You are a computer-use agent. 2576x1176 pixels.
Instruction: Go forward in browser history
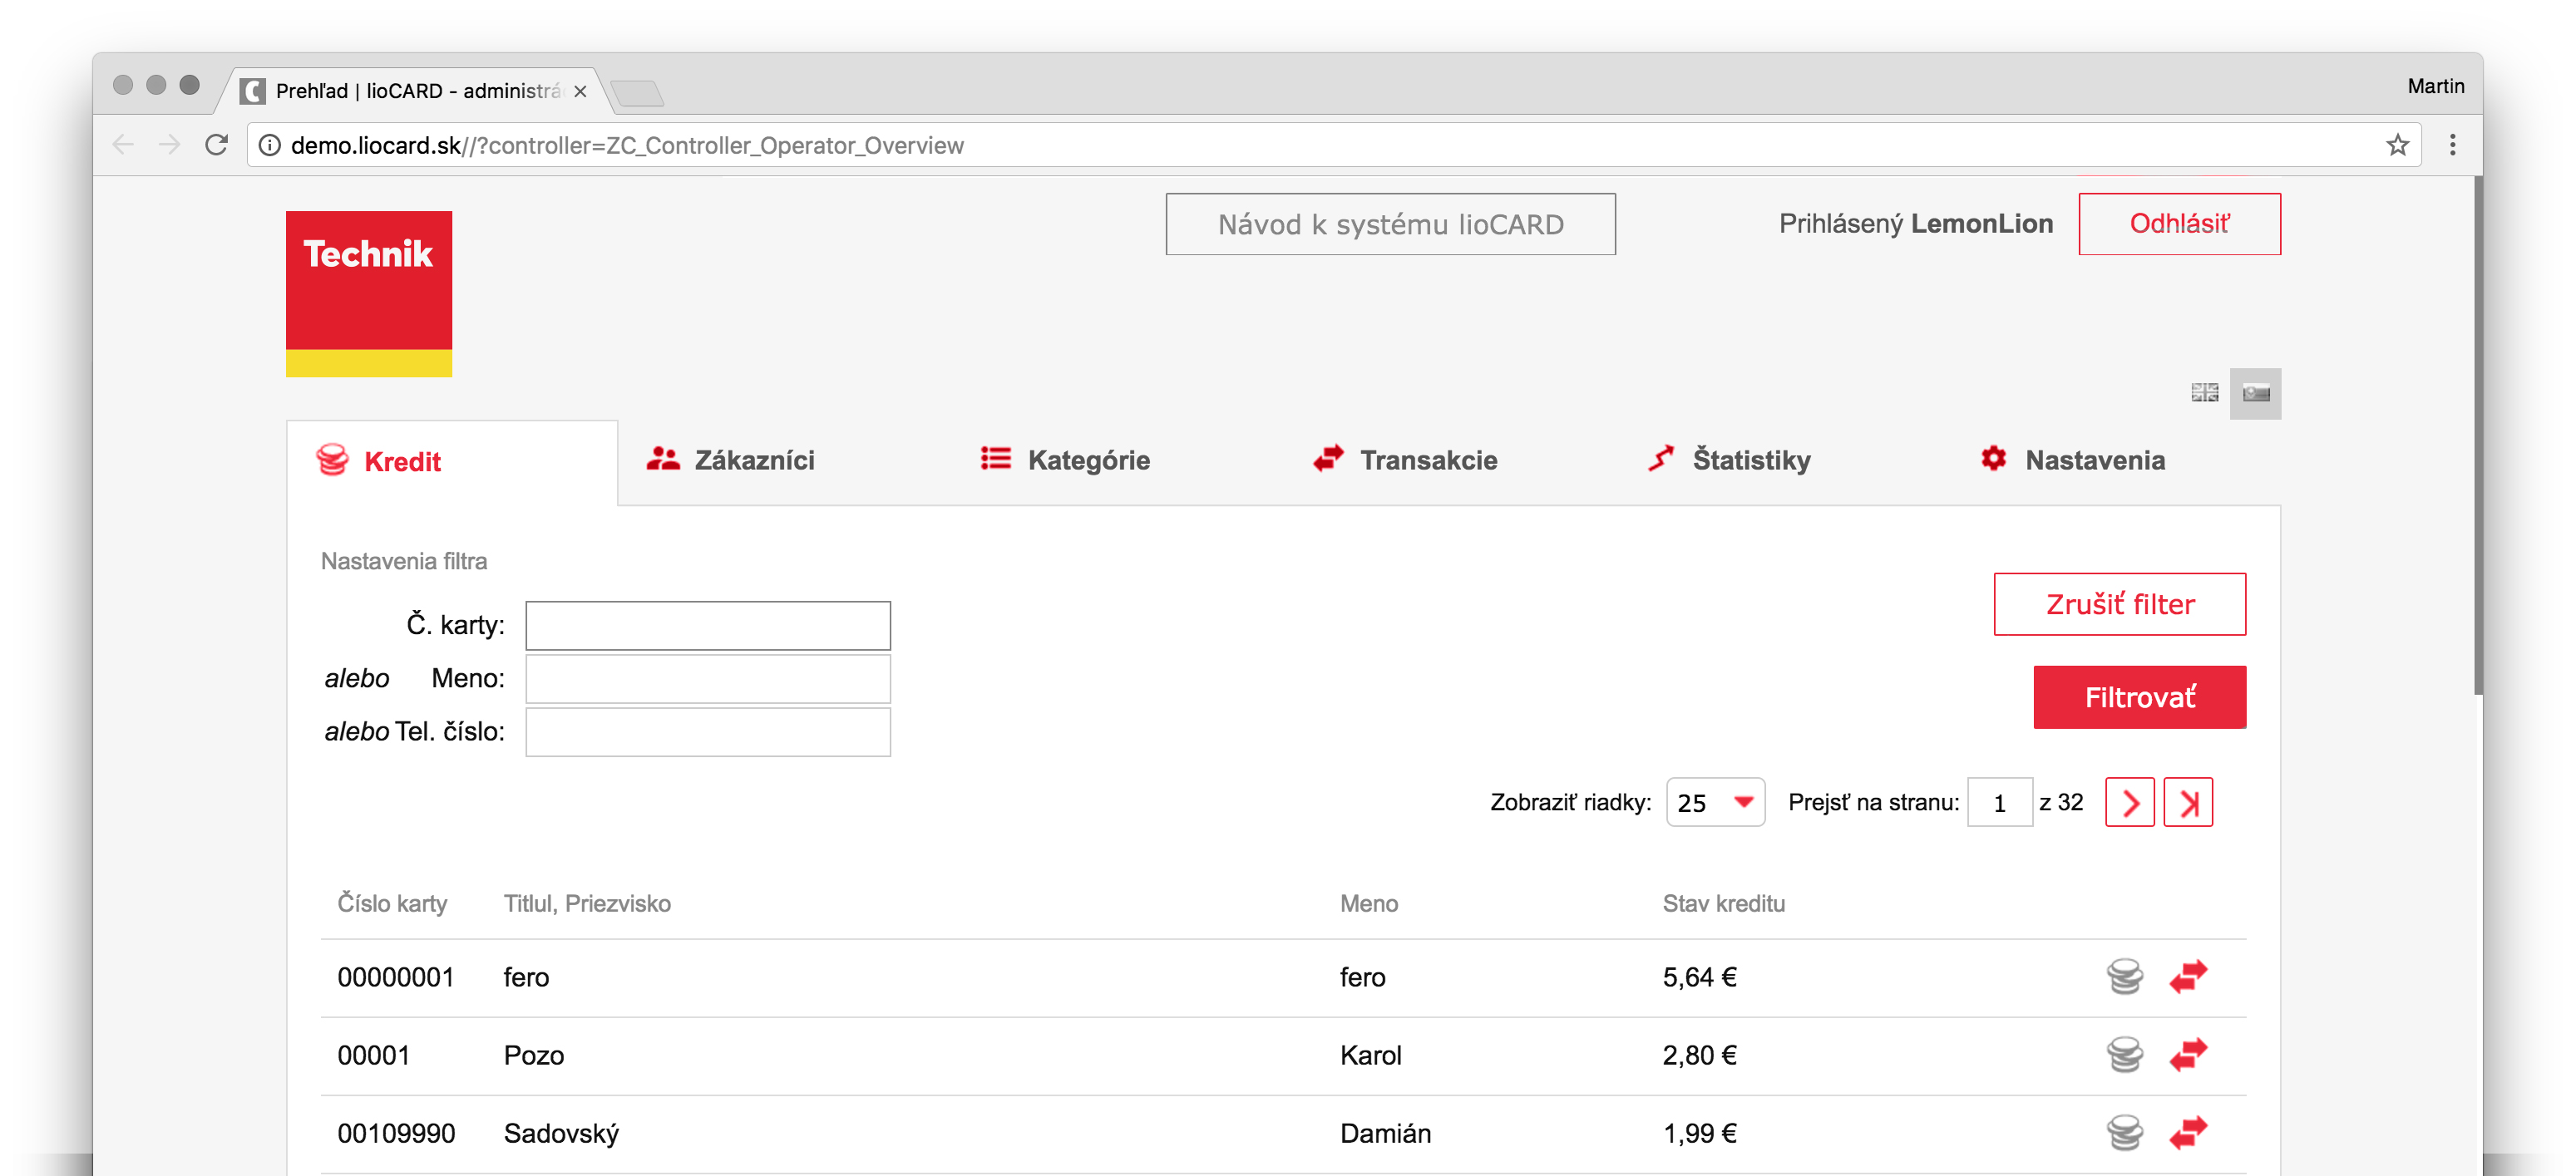click(169, 145)
